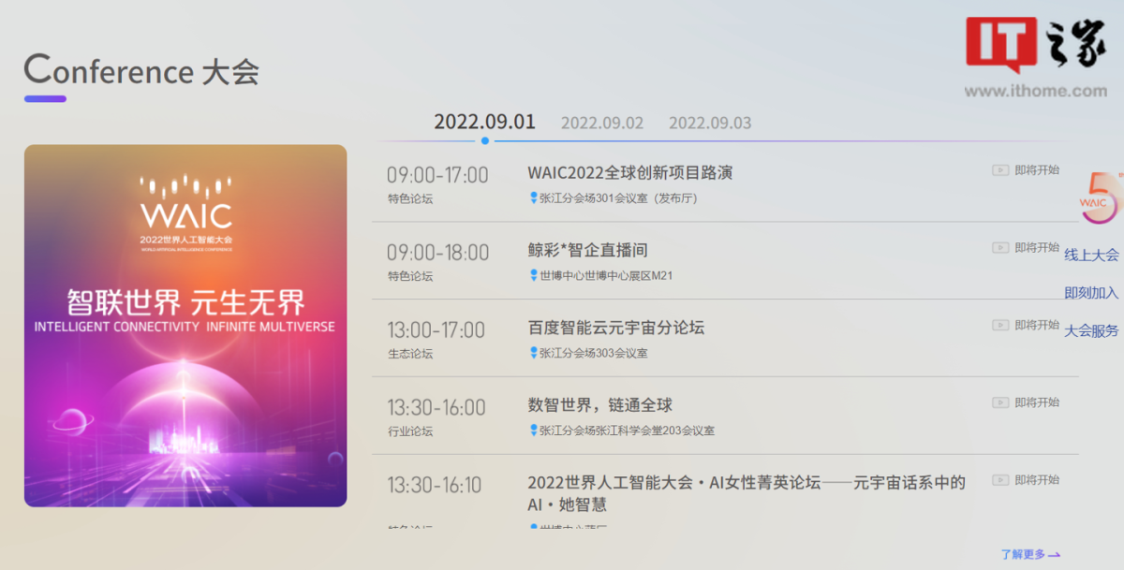Open the 线上大会 side menu item
This screenshot has width=1124, height=570.
(1091, 255)
